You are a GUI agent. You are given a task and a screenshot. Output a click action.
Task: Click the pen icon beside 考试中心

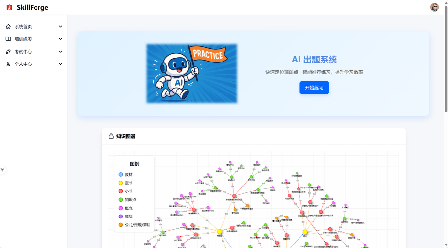point(8,52)
